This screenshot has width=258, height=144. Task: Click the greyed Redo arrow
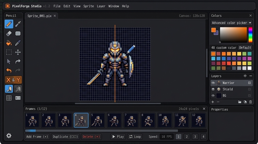(x=18, y=71)
